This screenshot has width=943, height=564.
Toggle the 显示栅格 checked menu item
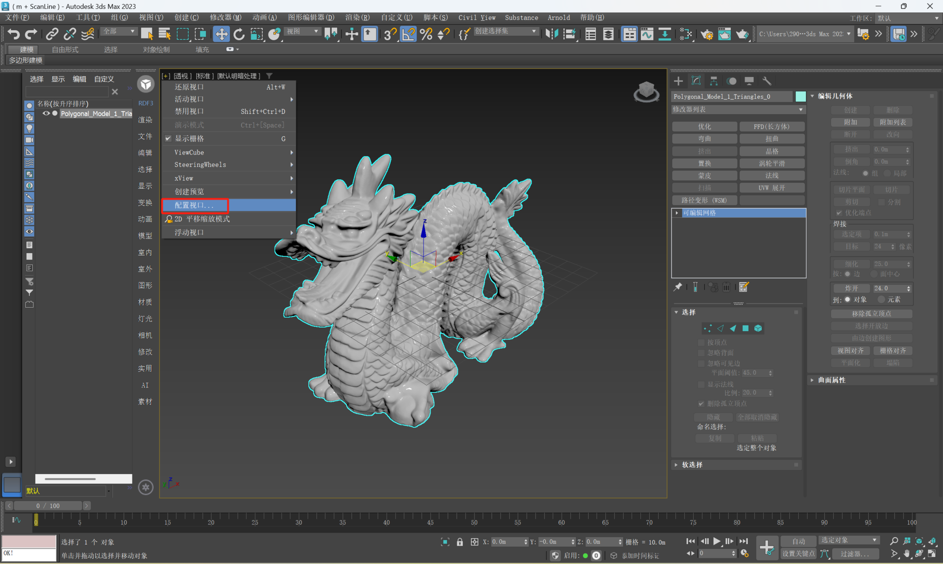click(x=189, y=139)
